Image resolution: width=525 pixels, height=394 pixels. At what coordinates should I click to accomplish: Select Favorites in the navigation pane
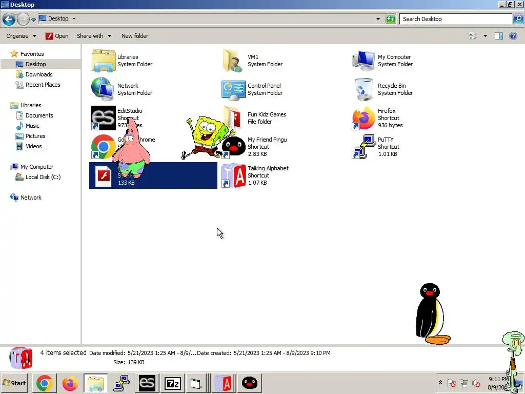tap(27, 53)
